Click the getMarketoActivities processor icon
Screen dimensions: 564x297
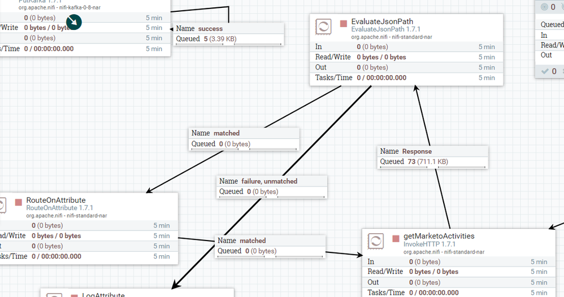[375, 241]
